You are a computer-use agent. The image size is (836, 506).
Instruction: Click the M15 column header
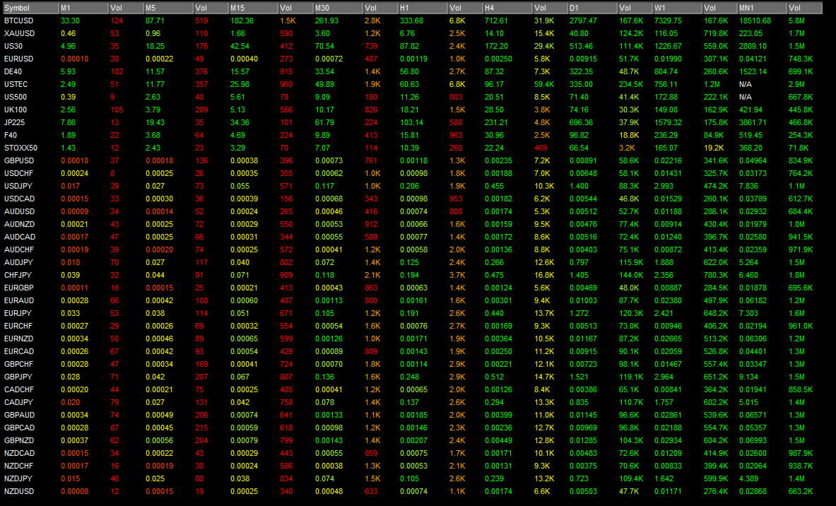pos(253,8)
